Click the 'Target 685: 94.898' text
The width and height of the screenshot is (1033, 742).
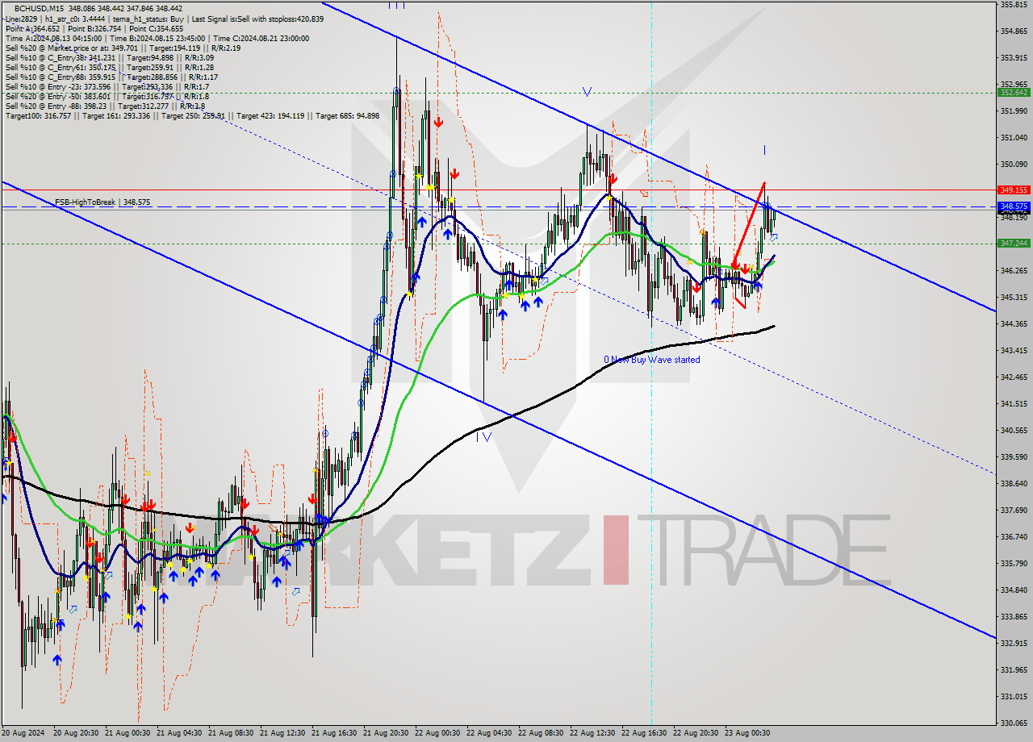pos(347,115)
